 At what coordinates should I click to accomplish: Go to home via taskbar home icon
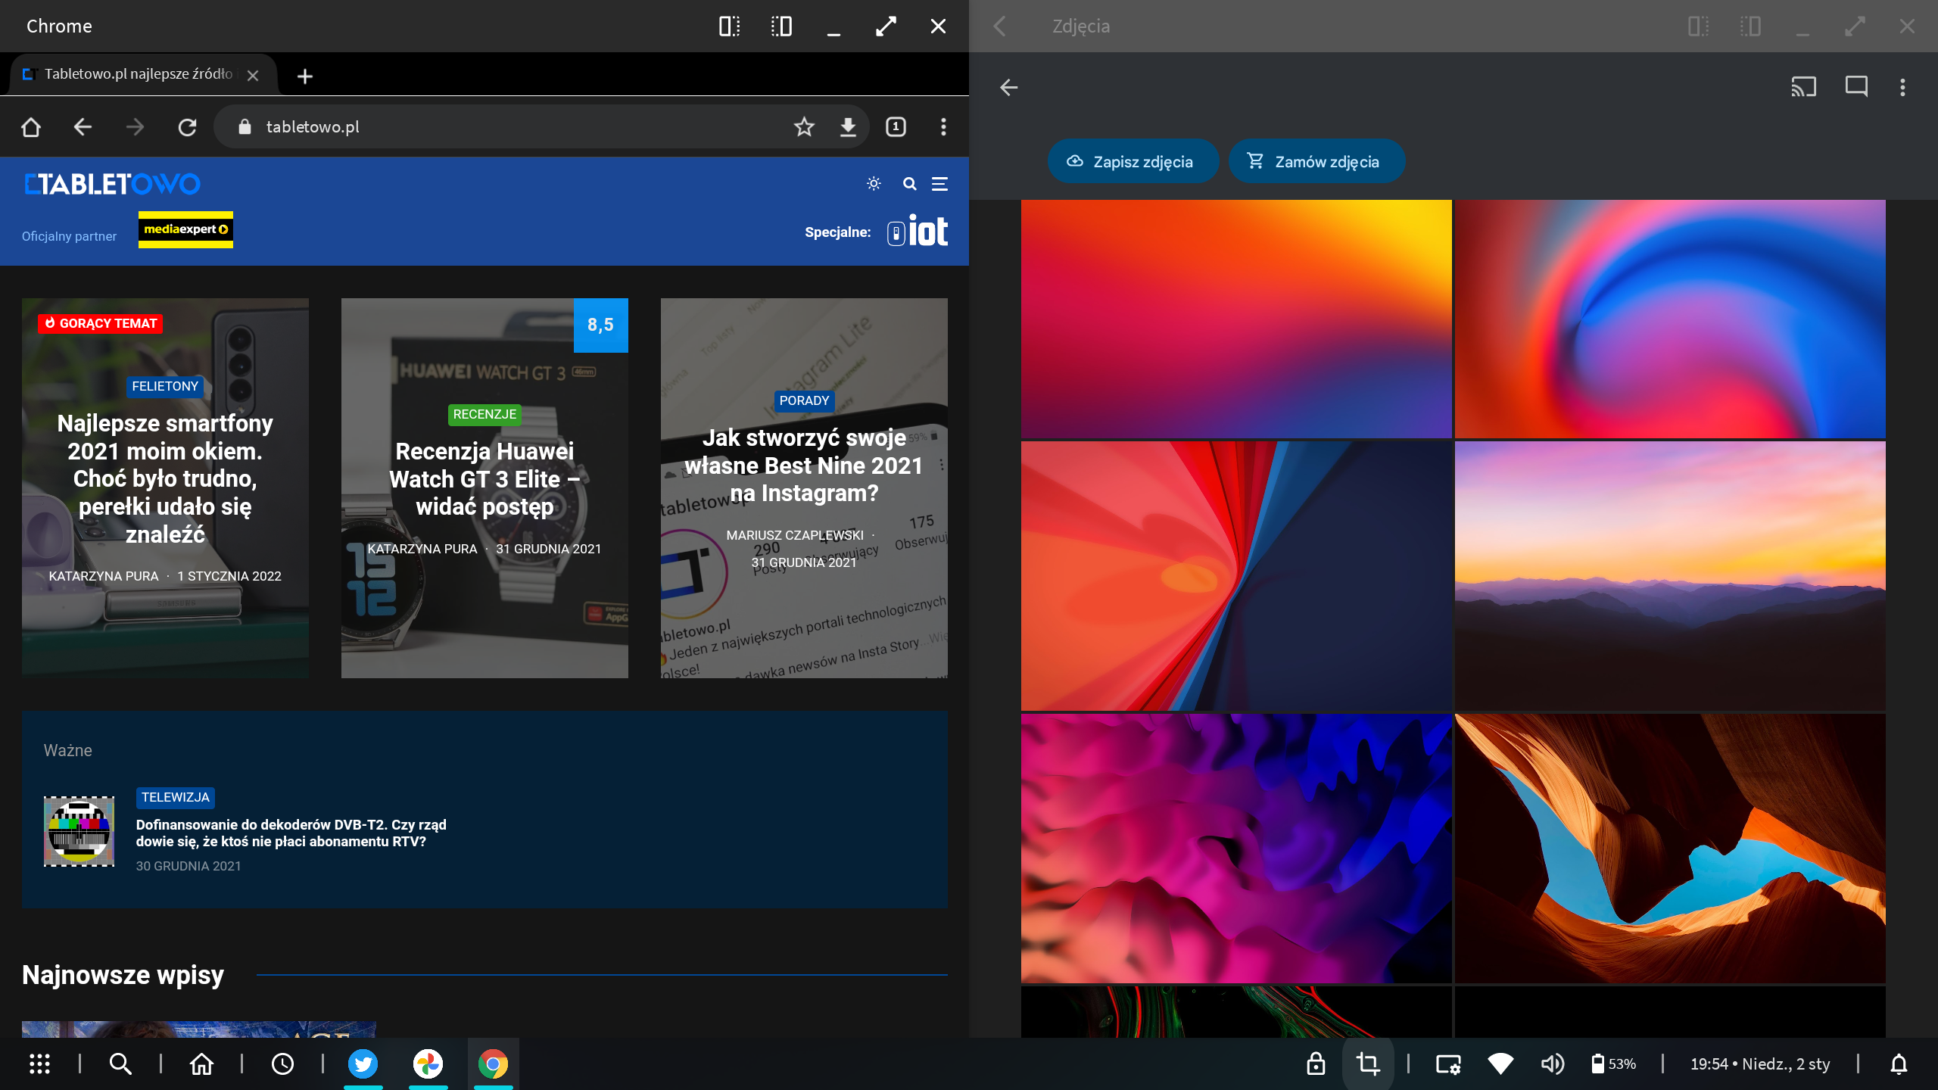(x=201, y=1064)
